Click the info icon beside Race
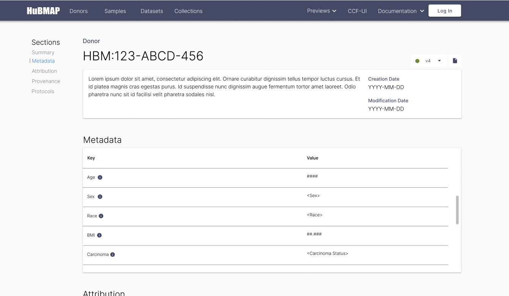509x296 pixels. [x=101, y=216]
